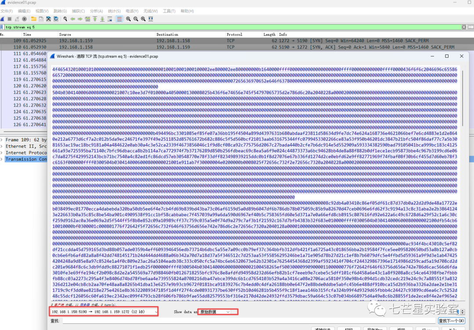Screen dimensions: 474x330
Task: Open the 工具(T) menu
Action: [169, 11]
